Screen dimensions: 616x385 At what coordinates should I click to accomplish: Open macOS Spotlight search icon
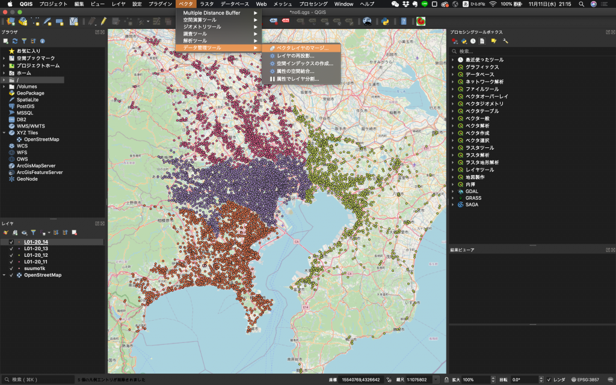(x=582, y=4)
